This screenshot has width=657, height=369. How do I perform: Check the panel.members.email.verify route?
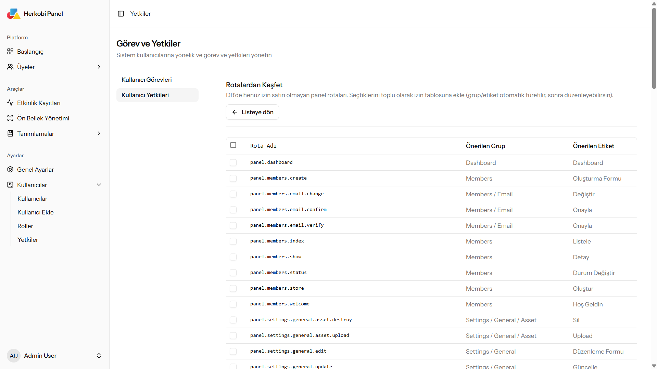click(x=233, y=225)
